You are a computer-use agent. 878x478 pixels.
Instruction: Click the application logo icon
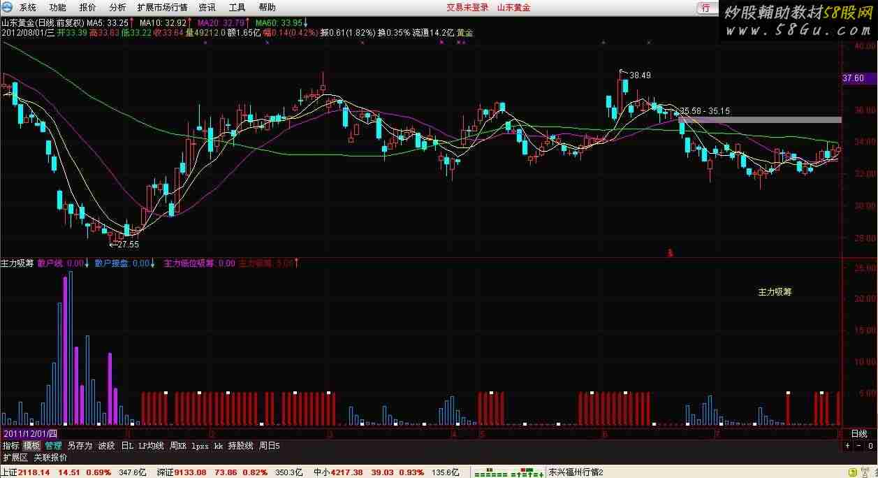[x=8, y=8]
